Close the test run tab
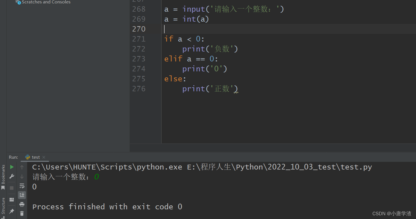Viewport: 416px width, 219px height. click(x=44, y=157)
